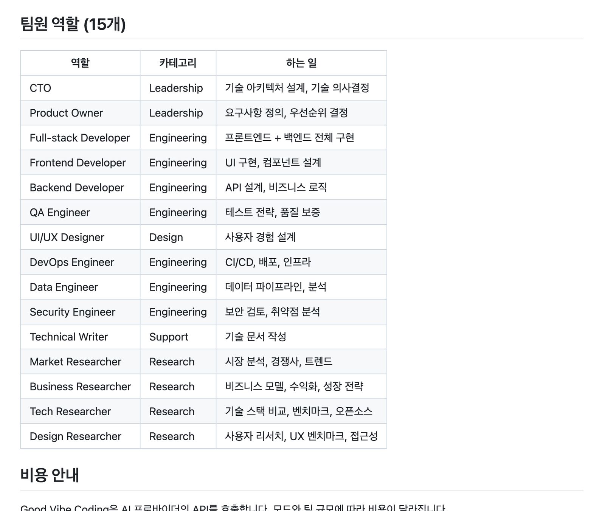Select the Frontend Developer cell
Screen dimensions: 605x511
(80, 163)
